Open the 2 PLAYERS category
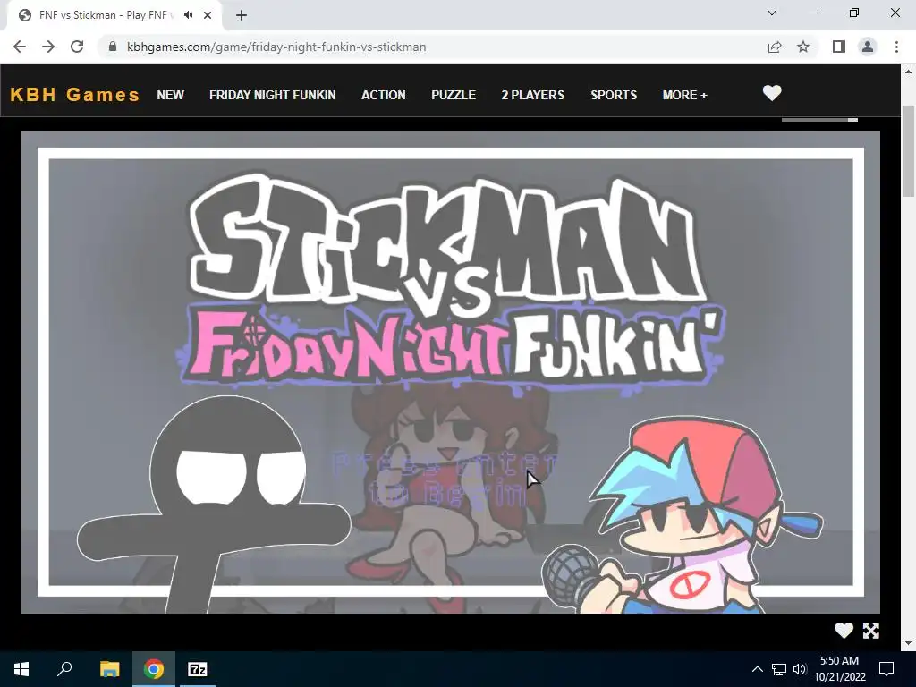The height and width of the screenshot is (687, 916). pos(533,95)
